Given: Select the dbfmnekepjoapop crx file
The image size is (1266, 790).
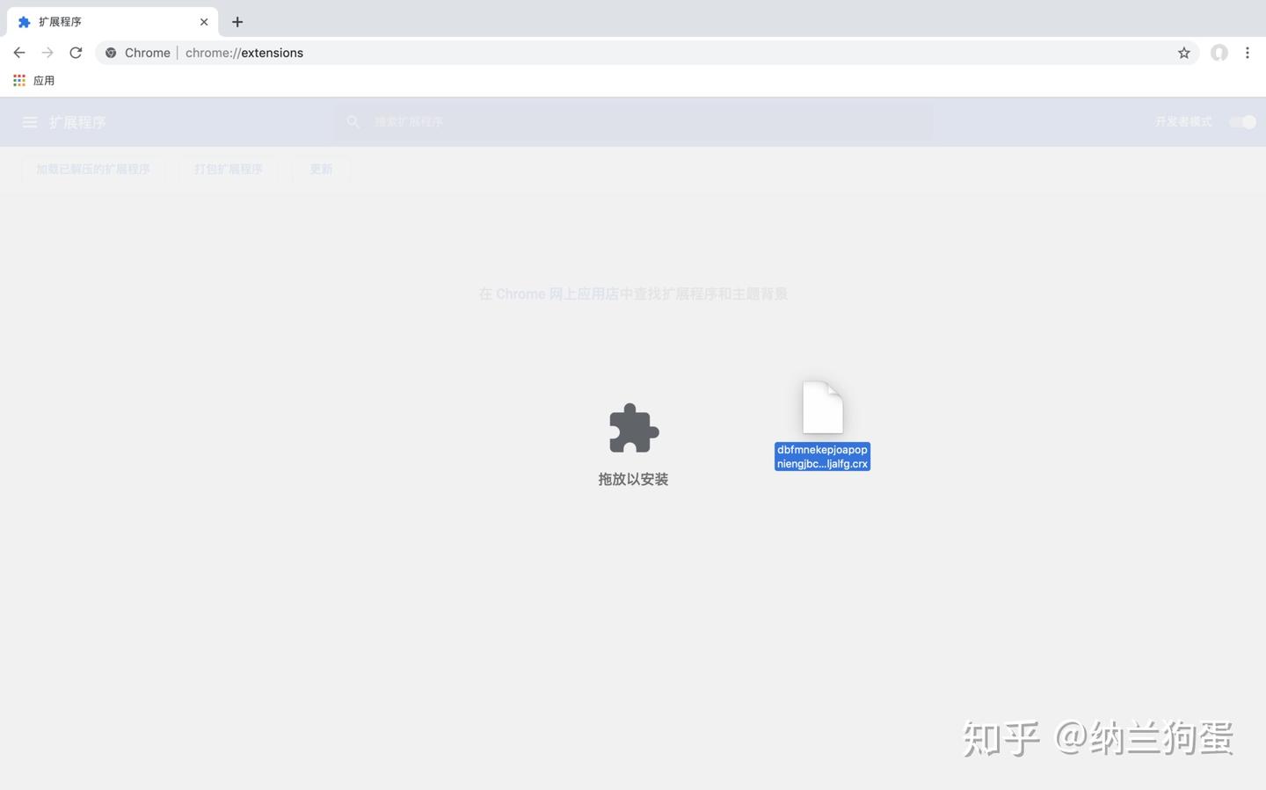Looking at the screenshot, I should (821, 422).
